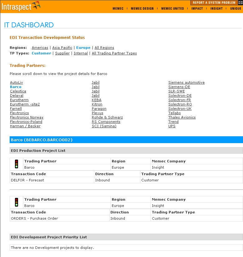The image size is (243, 257).
Task: Open the SCI (Samina) link
Action: [104, 126]
